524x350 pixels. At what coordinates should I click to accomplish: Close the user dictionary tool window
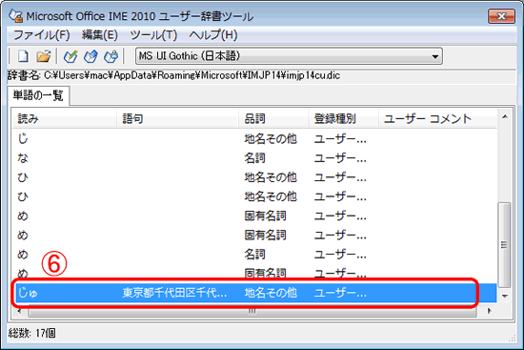pyautogui.click(x=501, y=16)
